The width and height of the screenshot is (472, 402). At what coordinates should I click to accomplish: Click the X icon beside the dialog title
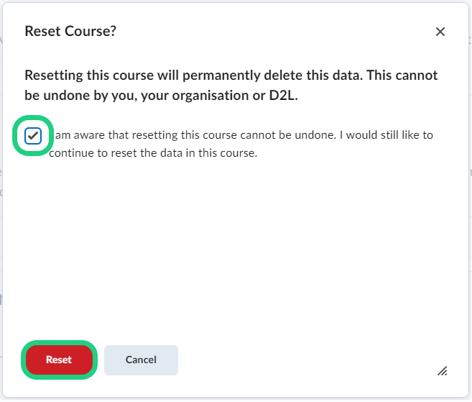[440, 32]
